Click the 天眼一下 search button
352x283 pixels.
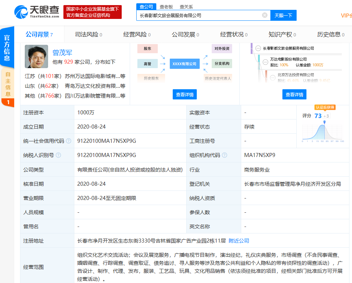click(283, 15)
